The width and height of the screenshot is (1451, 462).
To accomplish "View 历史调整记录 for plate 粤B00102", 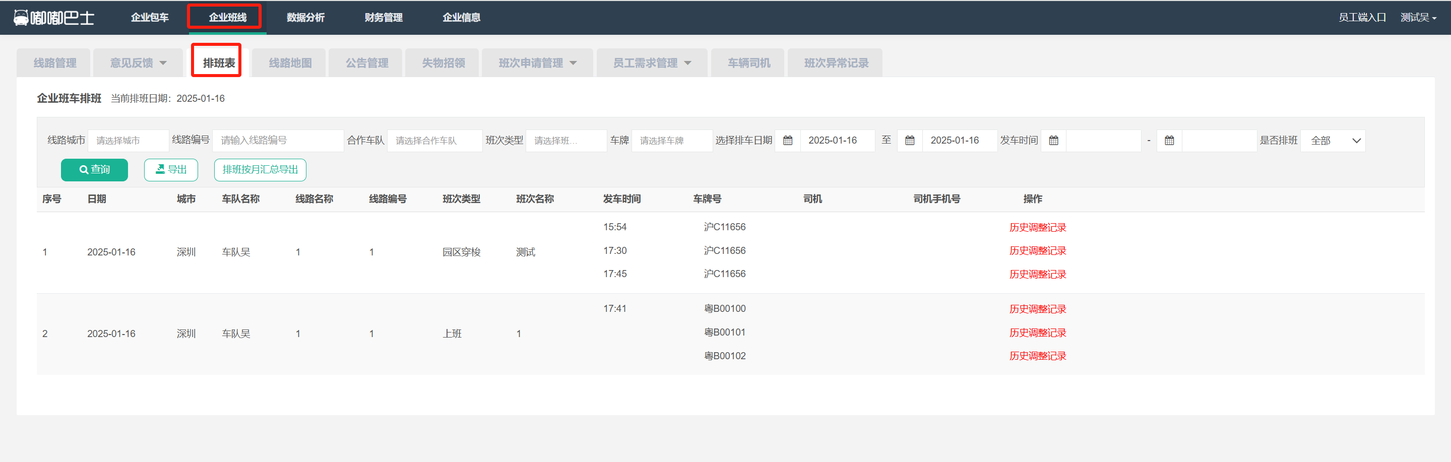I will (1037, 356).
